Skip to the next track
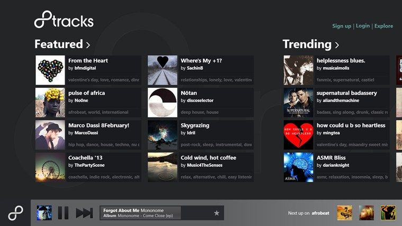Screen dimensions: 402x226 pos(84,213)
